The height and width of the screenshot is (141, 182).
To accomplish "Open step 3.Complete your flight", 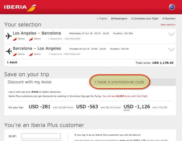I will [x=145, y=19].
